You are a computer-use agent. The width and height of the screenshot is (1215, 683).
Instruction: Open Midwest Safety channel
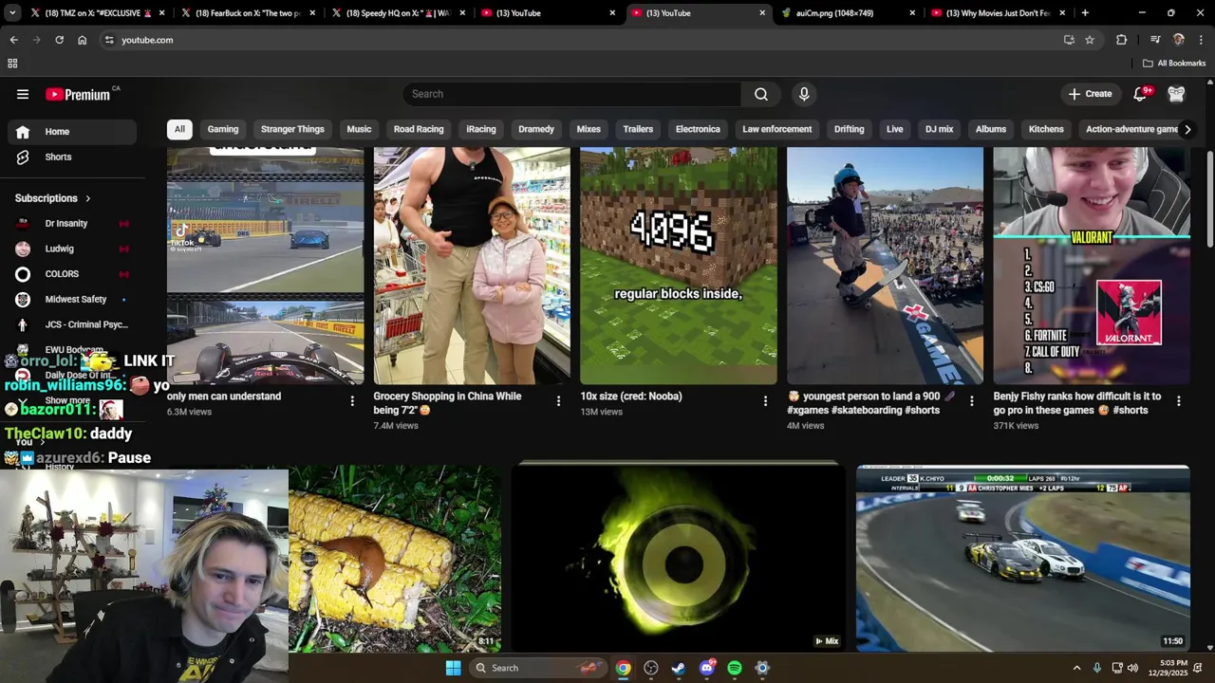72,300
